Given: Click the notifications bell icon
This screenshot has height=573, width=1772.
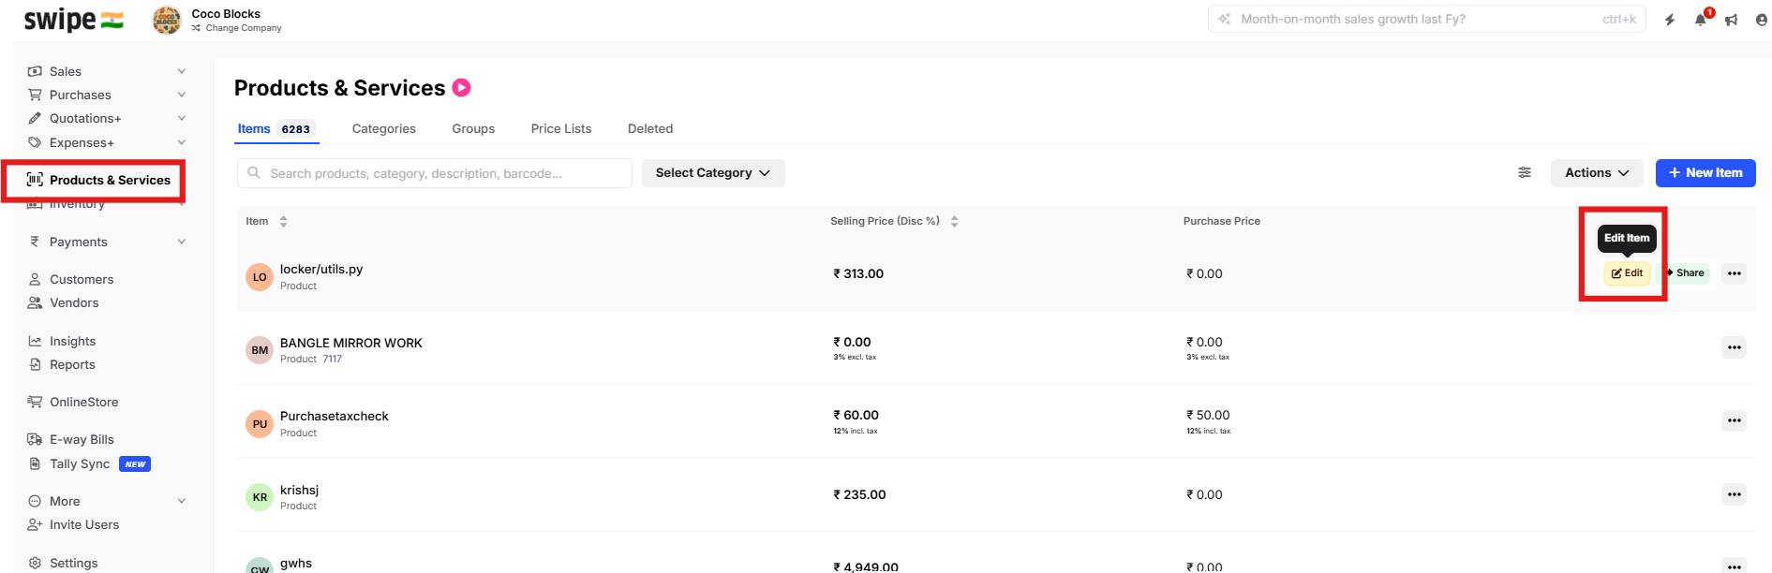Looking at the screenshot, I should coord(1700,20).
